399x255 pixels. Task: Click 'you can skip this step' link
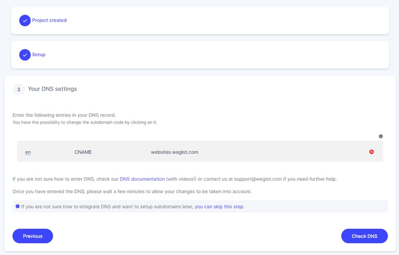tap(219, 207)
